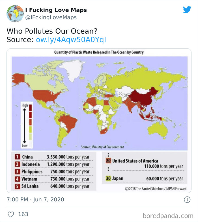Screen dimensions: 198x222
Task: Open the globe profile avatar
Action: (15, 14)
